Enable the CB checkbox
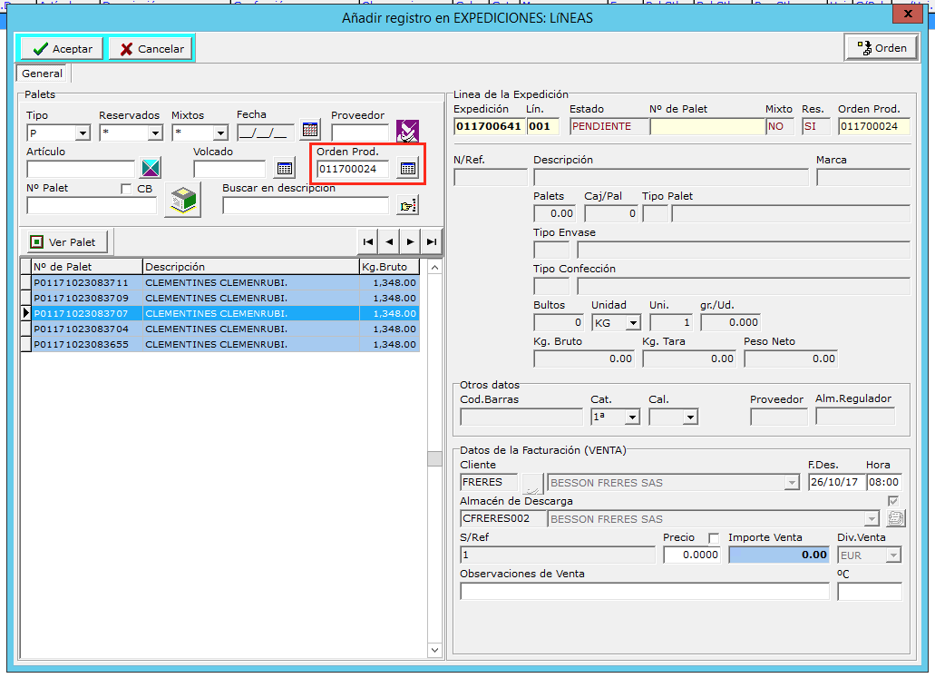Viewport: 935px width, 678px height. coord(126,189)
